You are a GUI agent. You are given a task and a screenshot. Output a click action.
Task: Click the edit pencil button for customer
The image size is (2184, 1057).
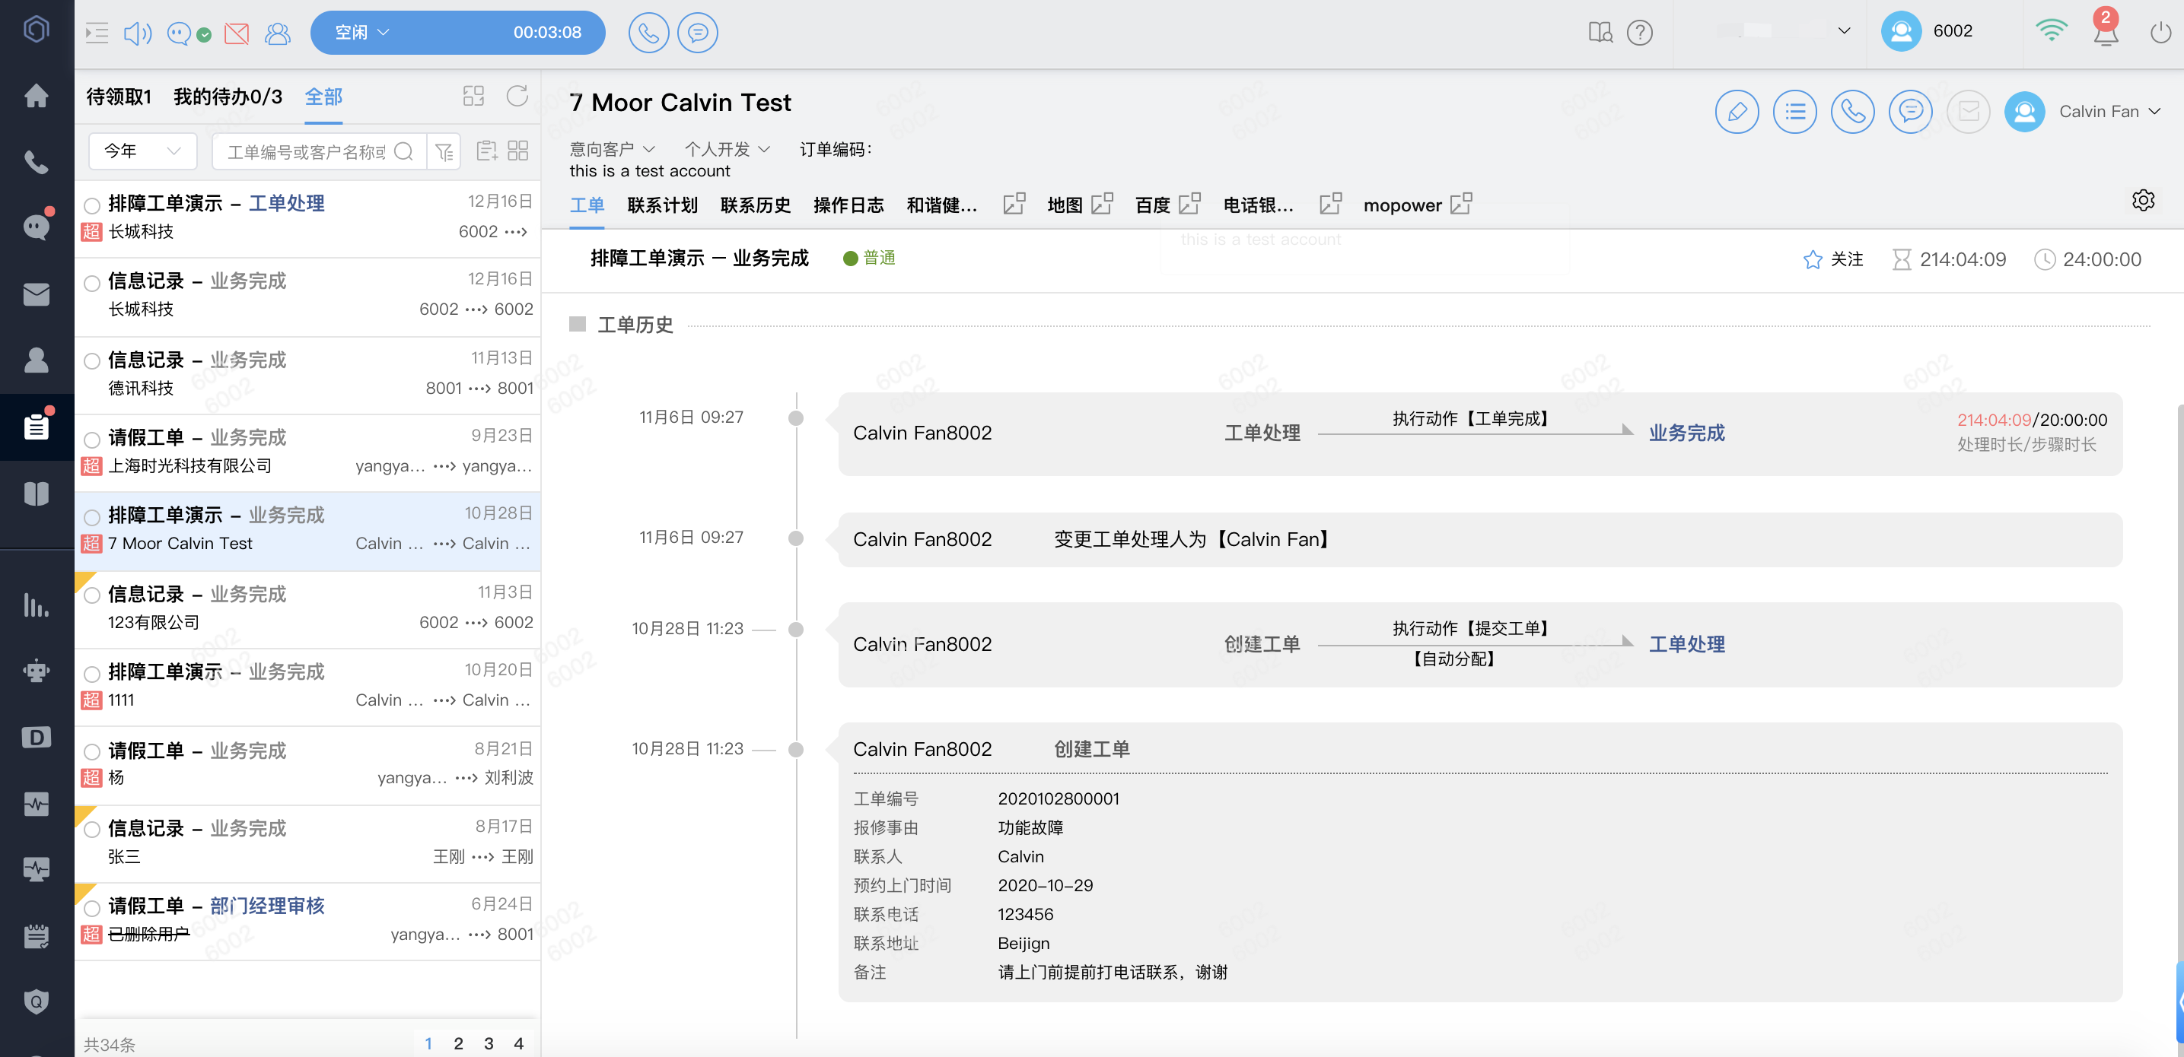1737,111
